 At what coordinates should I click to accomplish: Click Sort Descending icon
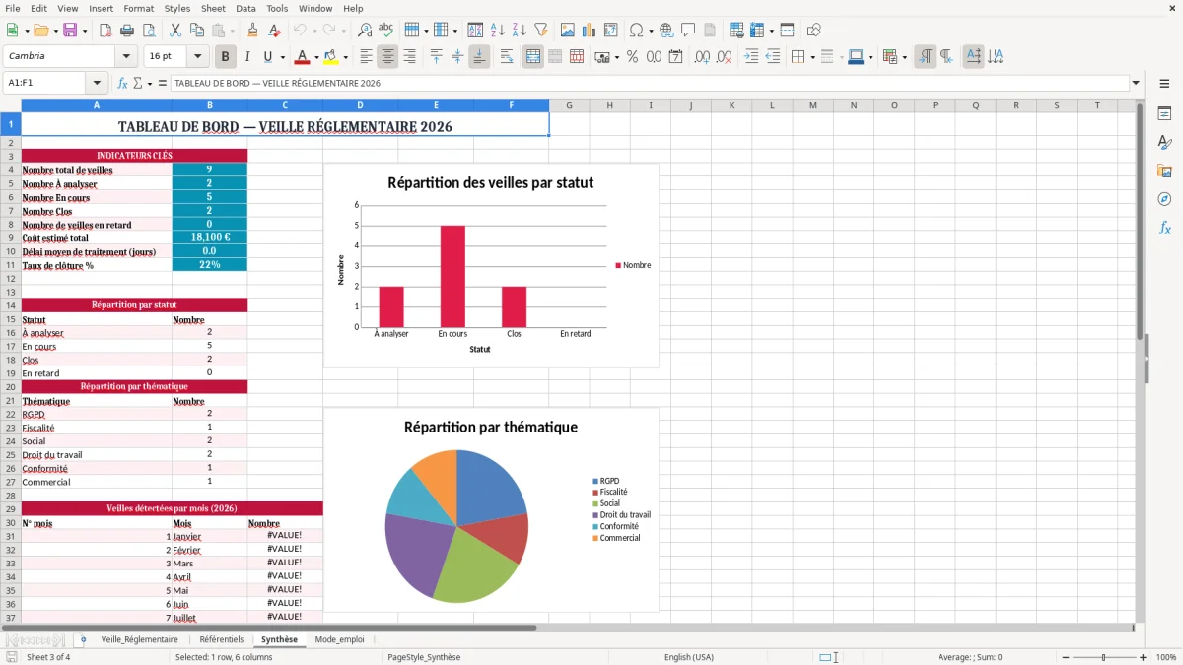click(519, 31)
